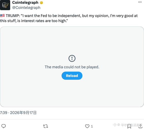Click the exclamation warning icon
This screenshot has width=144, height=129.
click(72, 58)
